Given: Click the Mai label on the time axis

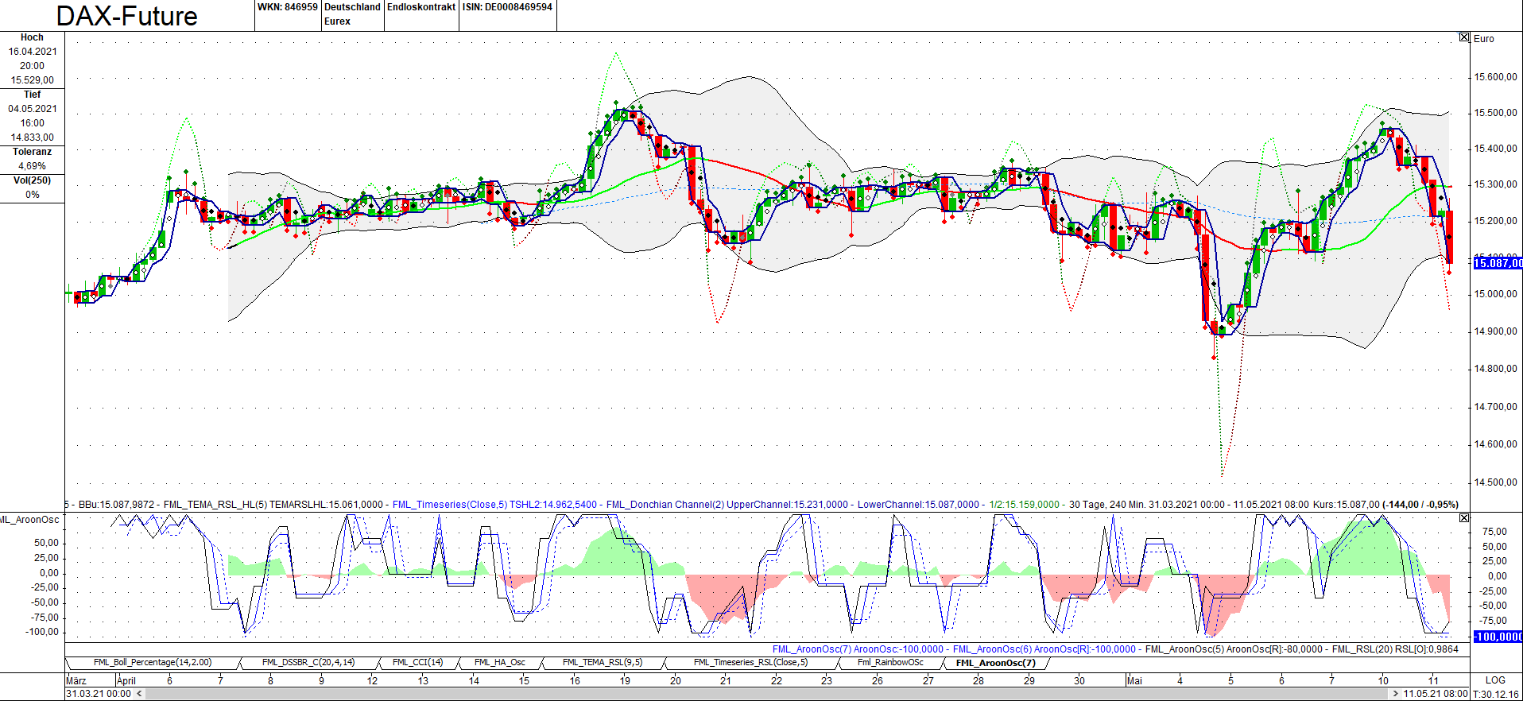Looking at the screenshot, I should pos(1134,681).
